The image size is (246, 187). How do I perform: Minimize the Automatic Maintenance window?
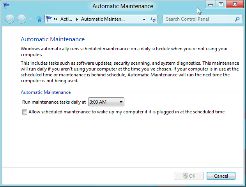point(211,4)
